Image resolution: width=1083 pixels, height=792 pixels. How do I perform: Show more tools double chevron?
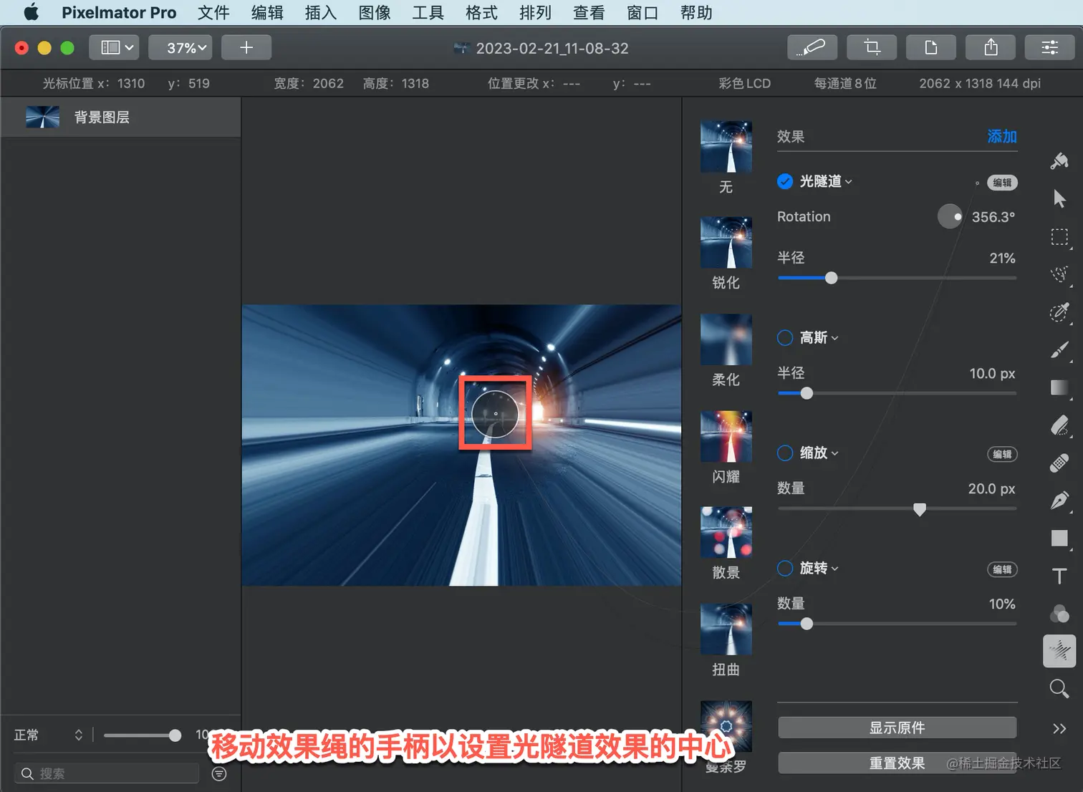pyautogui.click(x=1059, y=728)
